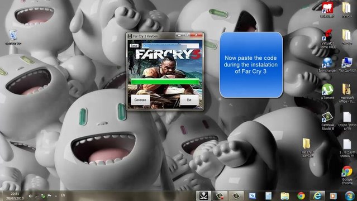The height and width of the screenshot is (201, 357).
Task: Open the top-right corner desktop folder
Action: pos(346,9)
